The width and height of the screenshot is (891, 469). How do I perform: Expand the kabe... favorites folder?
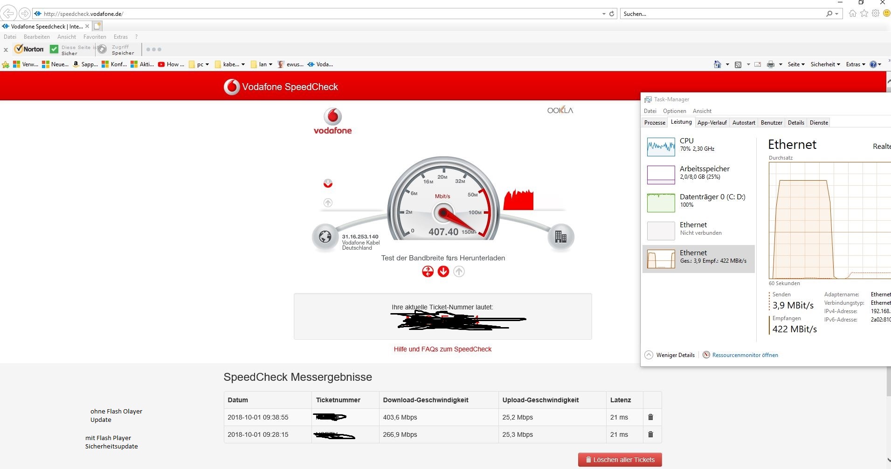click(x=230, y=64)
